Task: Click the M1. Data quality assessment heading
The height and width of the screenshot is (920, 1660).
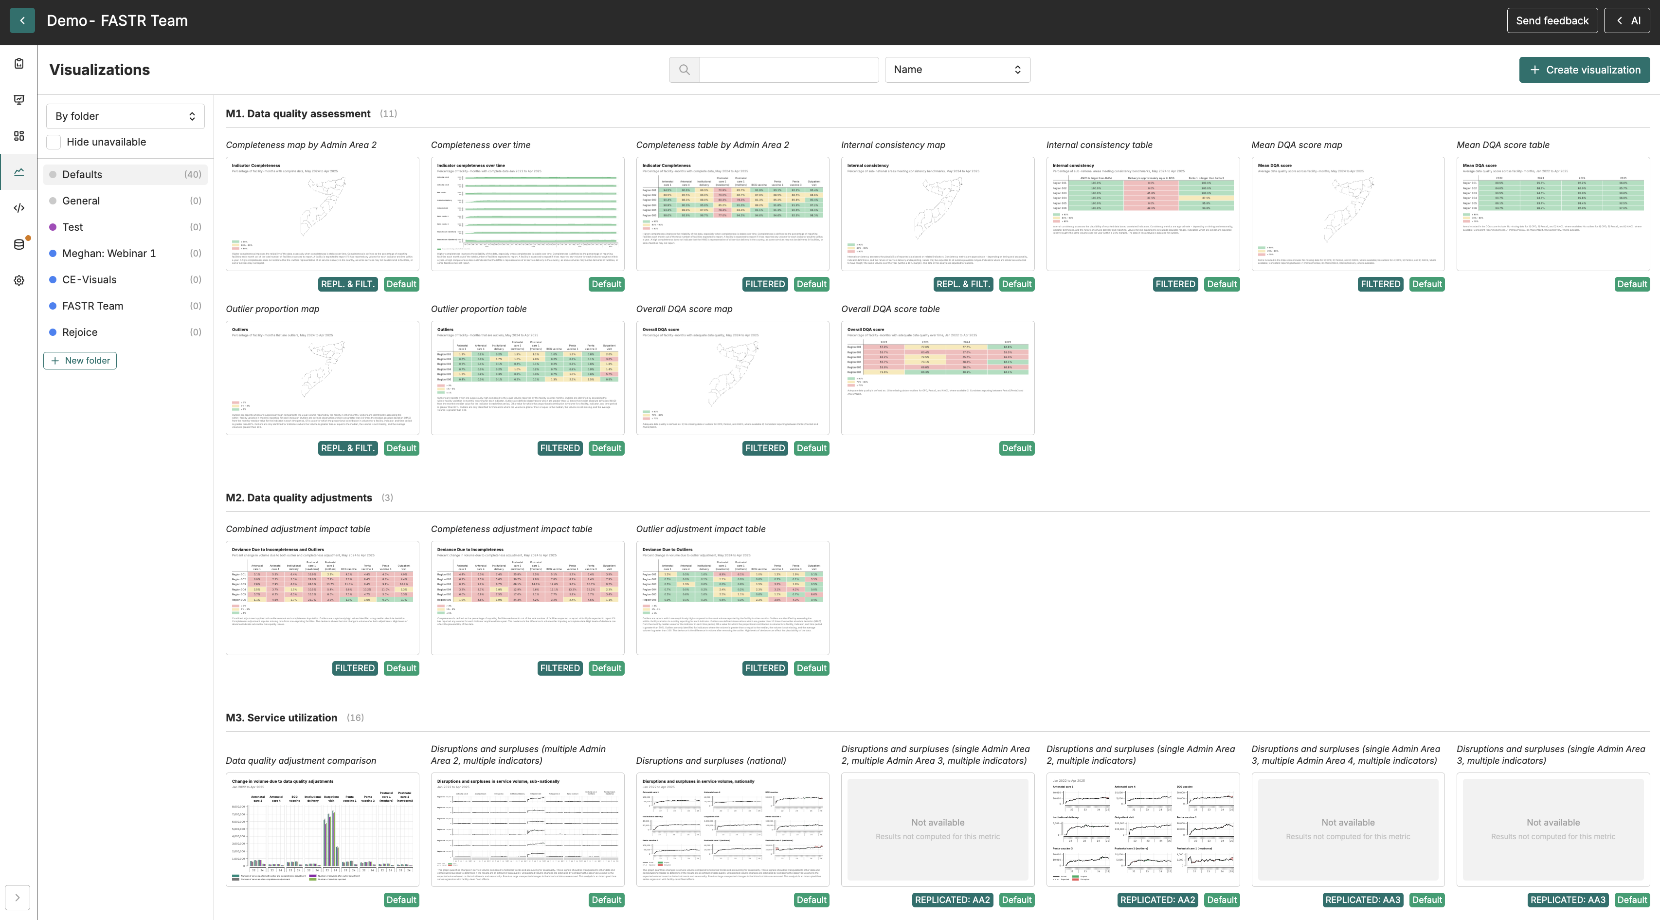Action: click(x=298, y=113)
